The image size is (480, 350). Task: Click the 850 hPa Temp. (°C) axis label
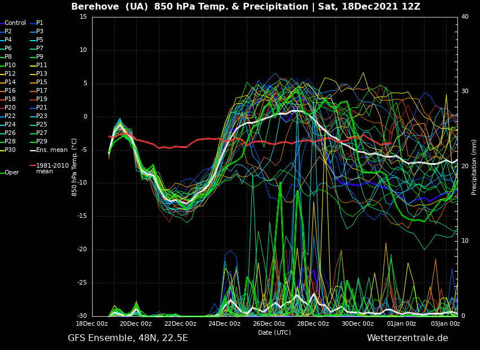(x=75, y=167)
